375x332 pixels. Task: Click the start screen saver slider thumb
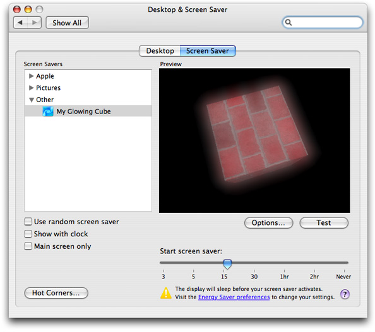click(x=227, y=264)
